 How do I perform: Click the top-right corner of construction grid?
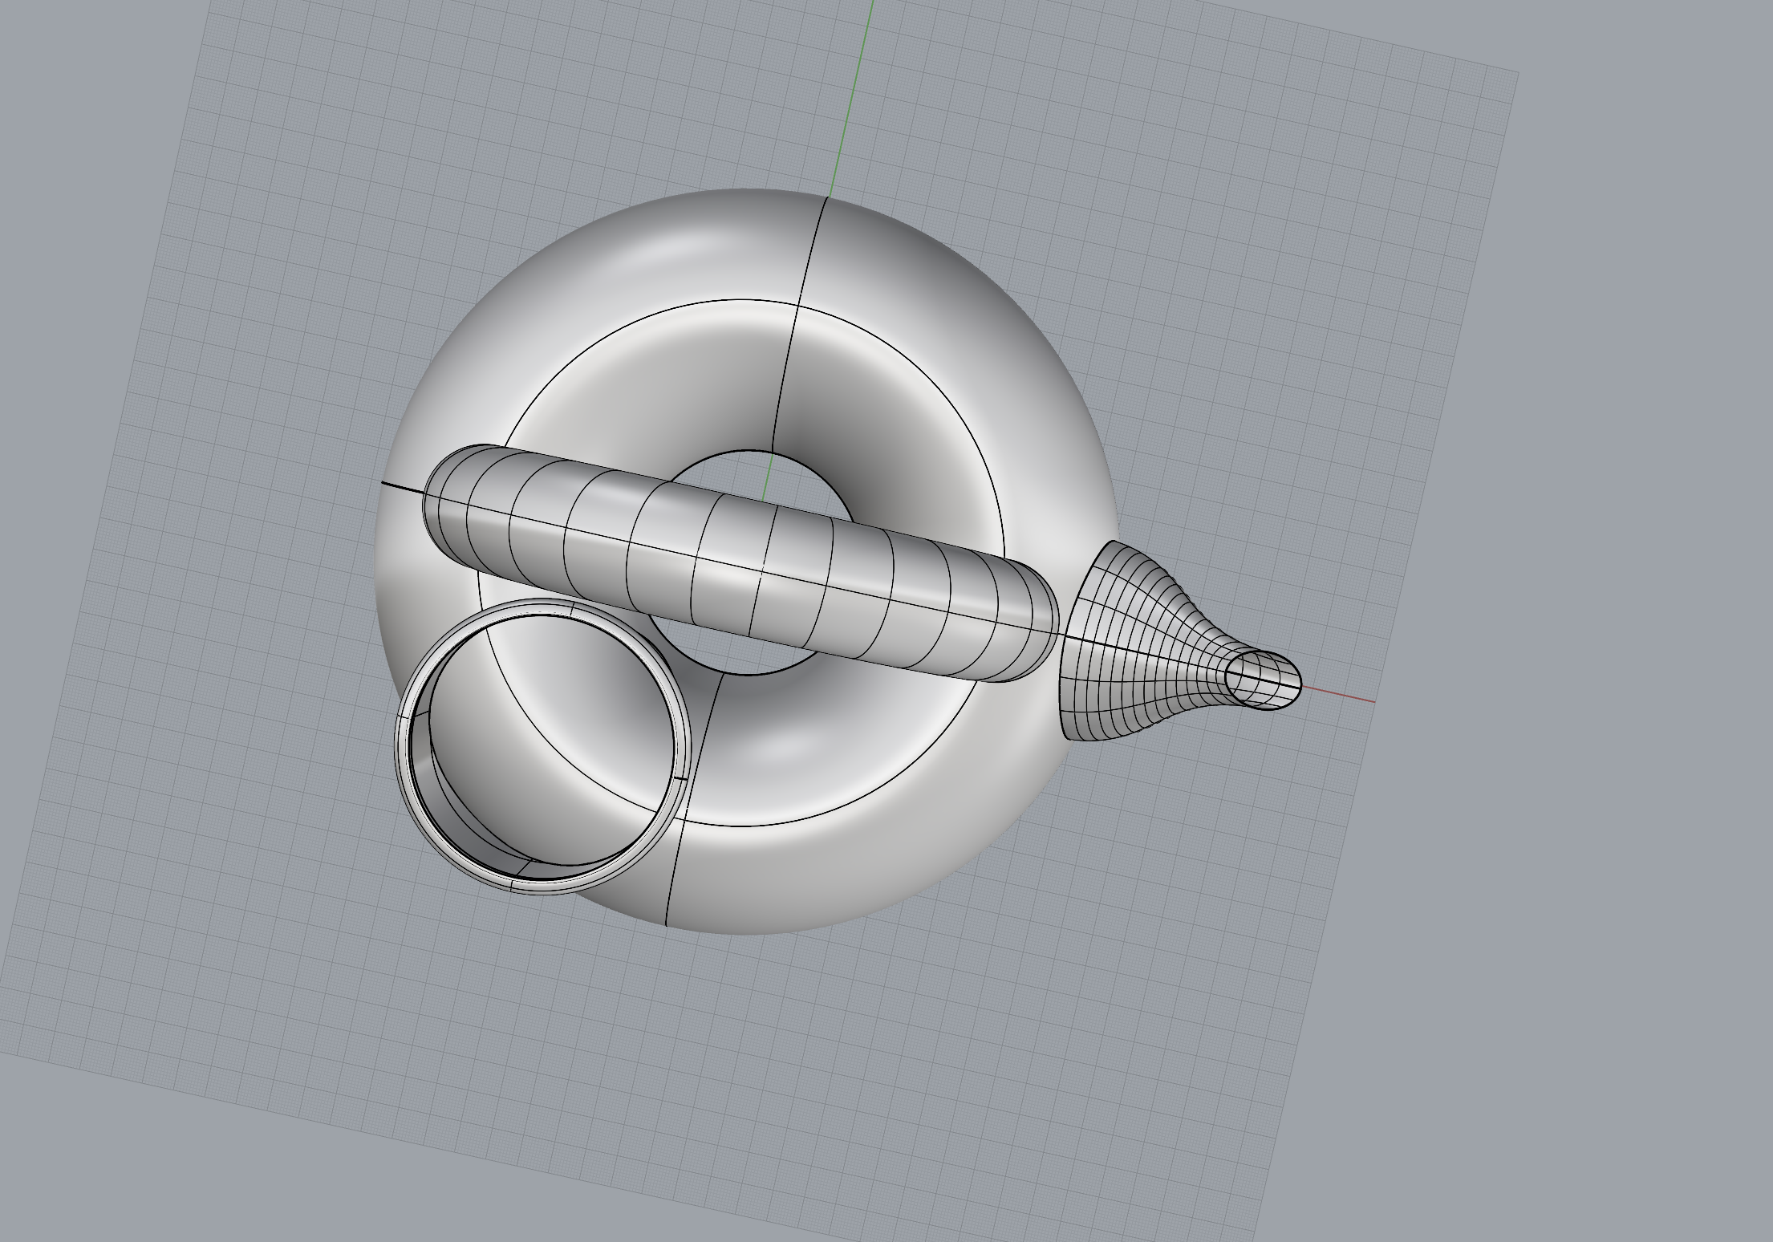coord(1516,73)
